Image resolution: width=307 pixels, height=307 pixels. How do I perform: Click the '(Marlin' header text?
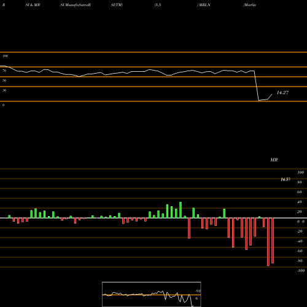(x=249, y=5)
